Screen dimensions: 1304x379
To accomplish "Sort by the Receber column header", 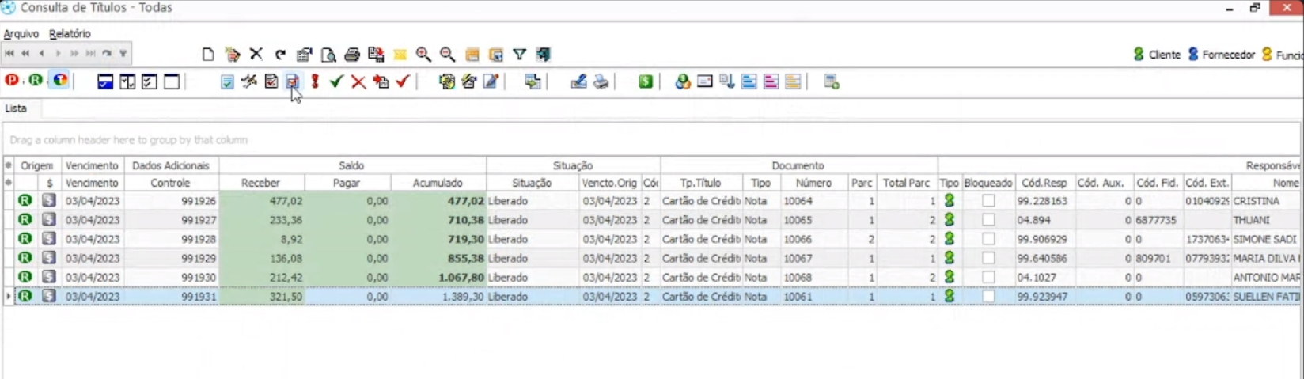I will coord(261,183).
